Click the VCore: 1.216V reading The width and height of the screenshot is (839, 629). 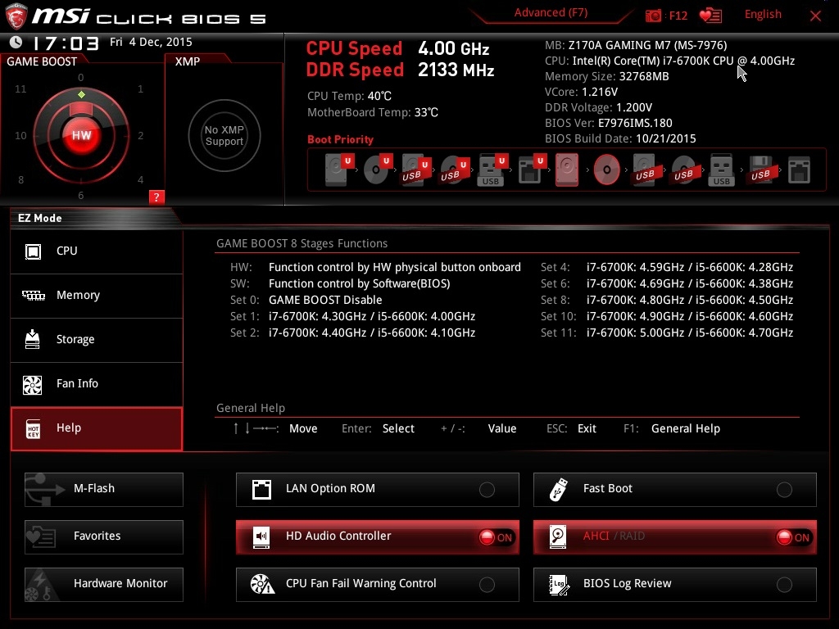click(582, 92)
